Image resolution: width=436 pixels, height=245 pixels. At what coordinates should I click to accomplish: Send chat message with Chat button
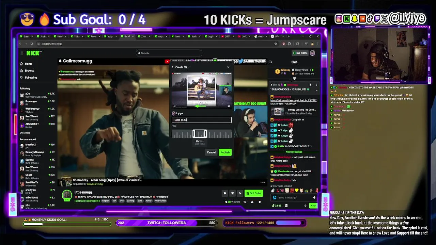point(313,206)
